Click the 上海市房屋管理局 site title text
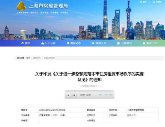This screenshot has height=127, width=165. tap(48, 6)
